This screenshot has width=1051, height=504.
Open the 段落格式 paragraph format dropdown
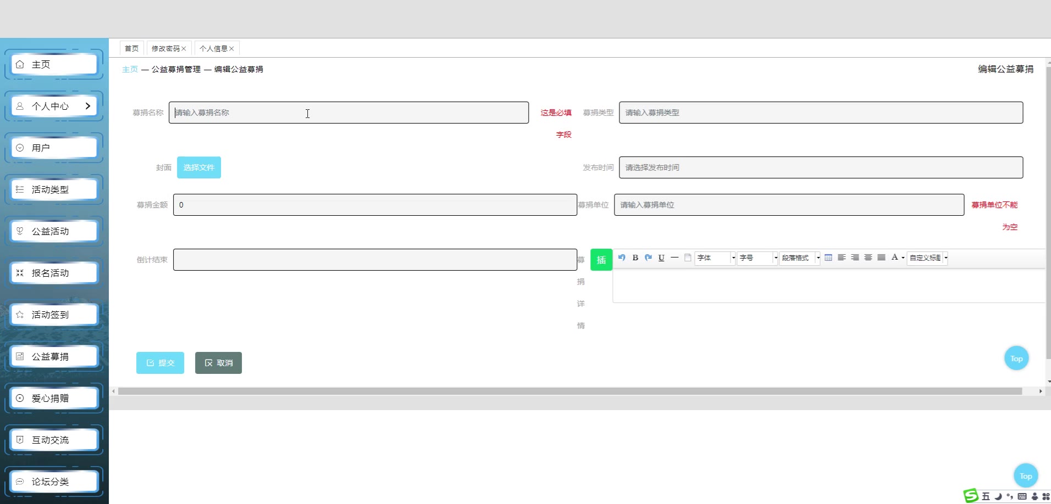[800, 257]
